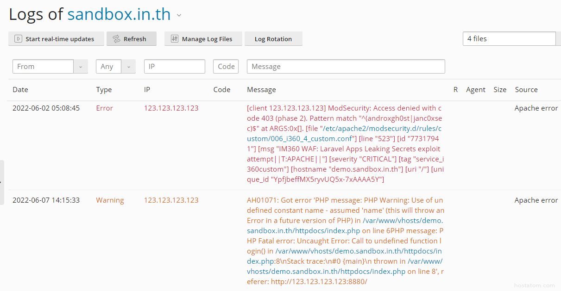Click the Type column header
561x291 pixels.
pyautogui.click(x=104, y=90)
